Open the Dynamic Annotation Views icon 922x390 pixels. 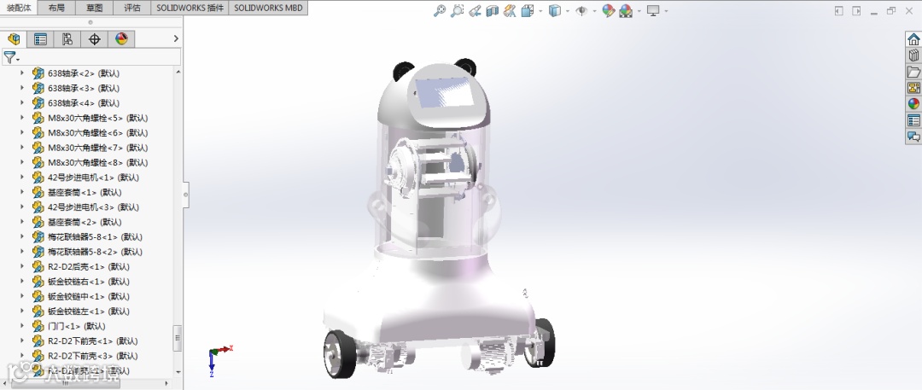pos(510,10)
